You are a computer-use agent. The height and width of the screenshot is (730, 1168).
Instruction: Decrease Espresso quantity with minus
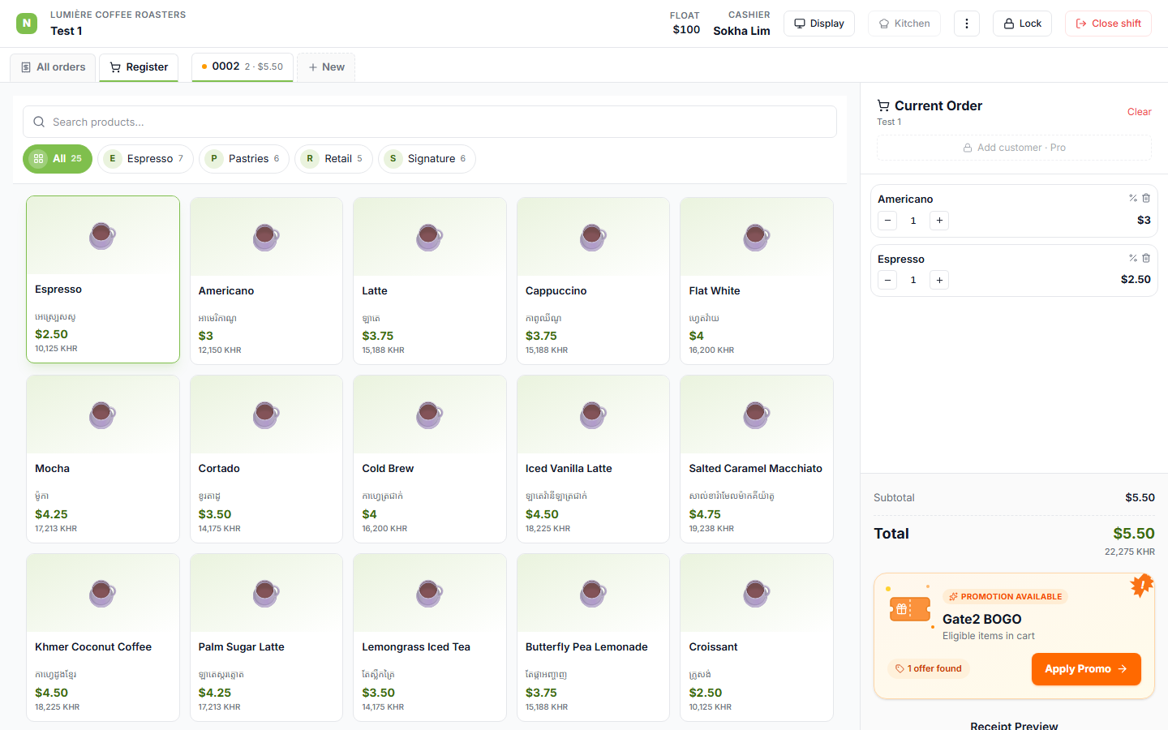coord(887,281)
